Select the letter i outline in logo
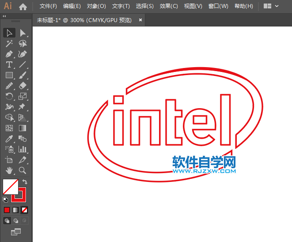This screenshot has width=292, height=242. click(118, 121)
